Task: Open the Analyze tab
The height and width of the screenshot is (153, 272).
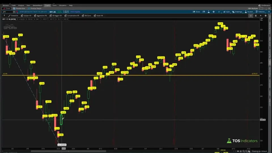Action: [21, 5]
